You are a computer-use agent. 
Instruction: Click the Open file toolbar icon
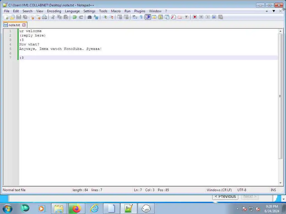12,17
